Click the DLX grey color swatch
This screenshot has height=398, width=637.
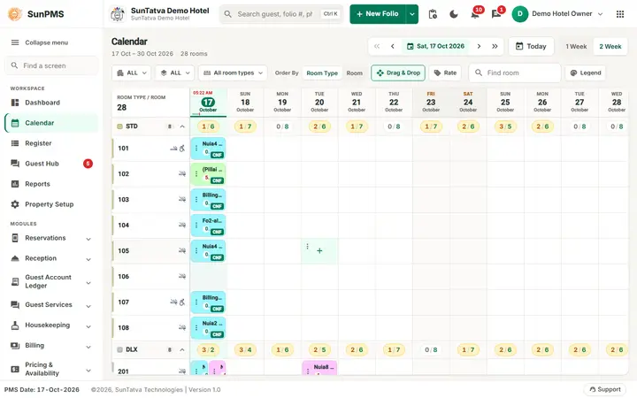[x=119, y=350]
